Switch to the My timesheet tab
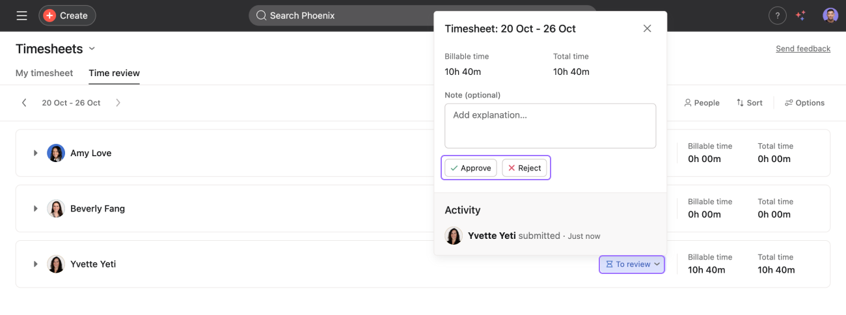Screen dimensions: 846x315 pos(44,73)
